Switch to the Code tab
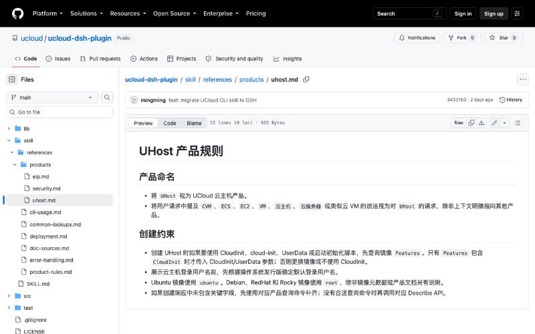 25,59
